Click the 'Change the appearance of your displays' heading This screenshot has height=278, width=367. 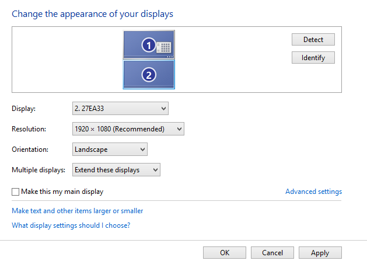pyautogui.click(x=93, y=13)
